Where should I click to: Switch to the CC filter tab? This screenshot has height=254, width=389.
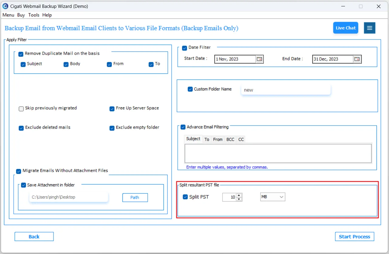click(x=241, y=139)
